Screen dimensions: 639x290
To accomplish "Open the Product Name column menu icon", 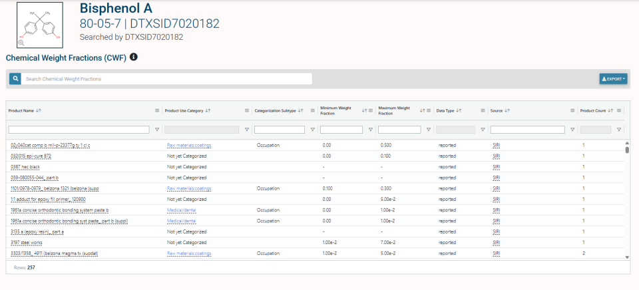I will click(x=157, y=110).
